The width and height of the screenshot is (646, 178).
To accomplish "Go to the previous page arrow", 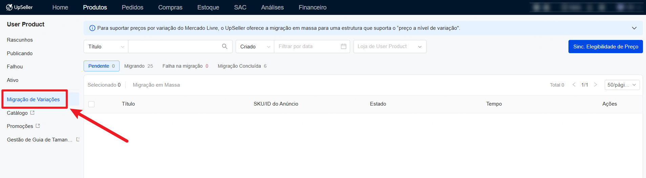I will [574, 85].
